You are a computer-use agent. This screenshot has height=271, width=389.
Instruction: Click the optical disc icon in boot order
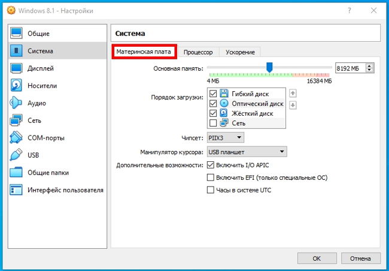pyautogui.click(x=224, y=103)
